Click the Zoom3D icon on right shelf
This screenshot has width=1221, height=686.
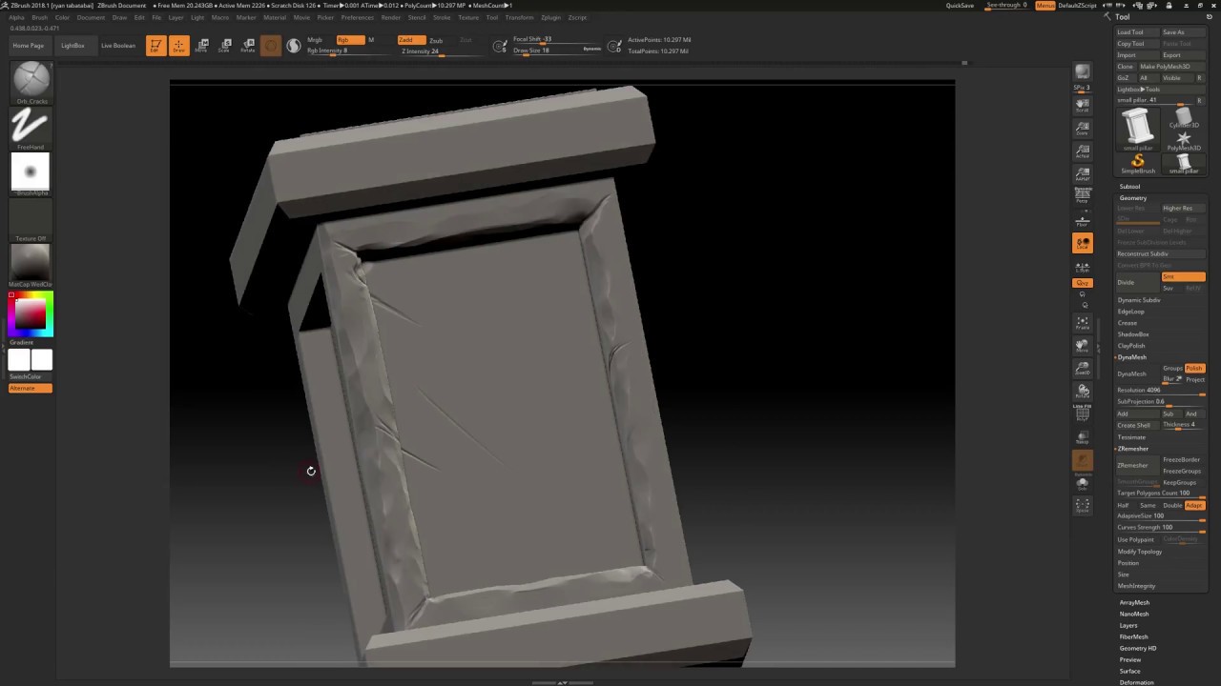[1082, 369]
